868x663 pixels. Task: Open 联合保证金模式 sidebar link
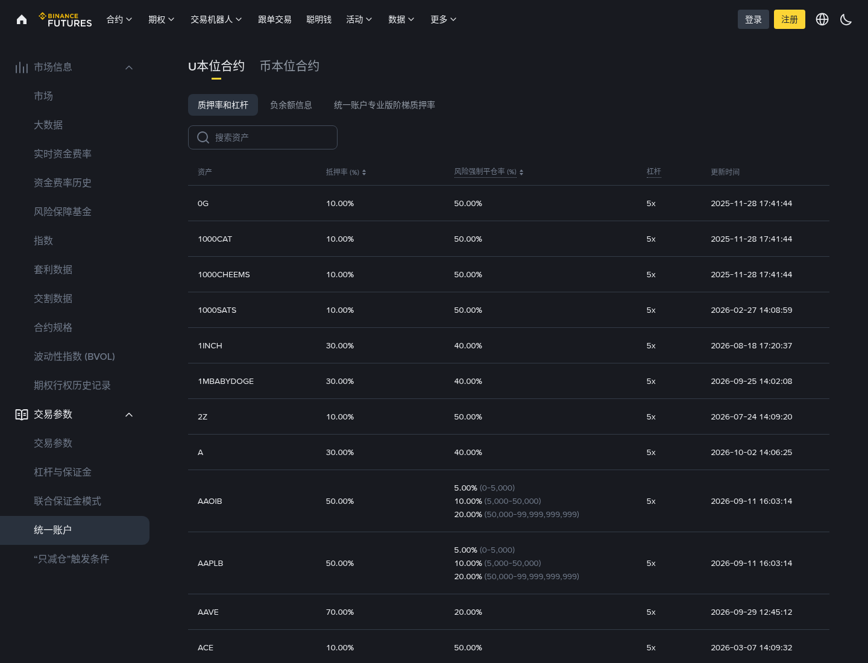click(x=68, y=501)
